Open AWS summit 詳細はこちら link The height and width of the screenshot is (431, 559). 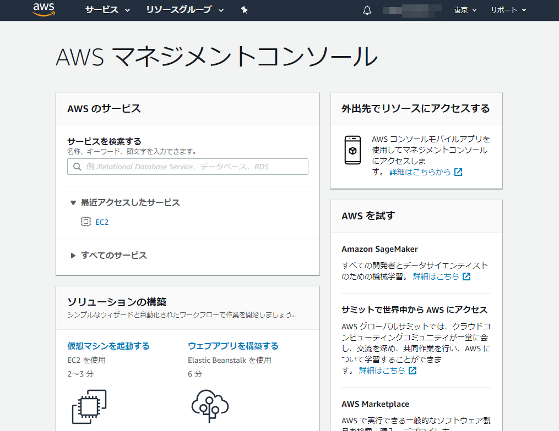tap(382, 371)
